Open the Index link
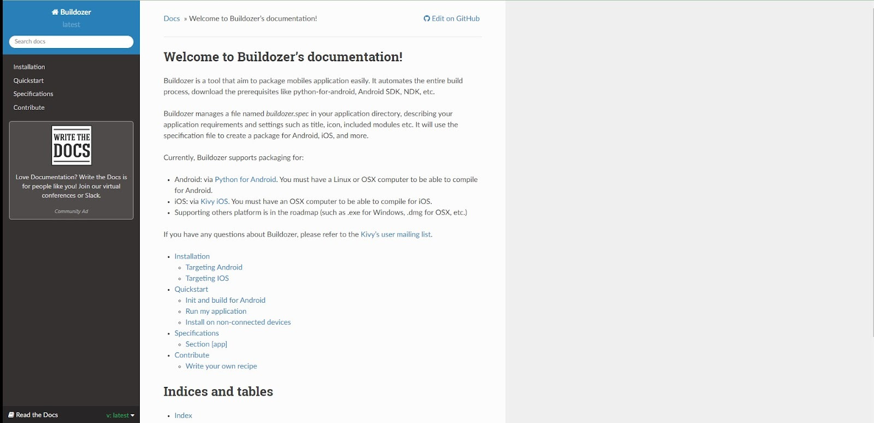 (183, 415)
